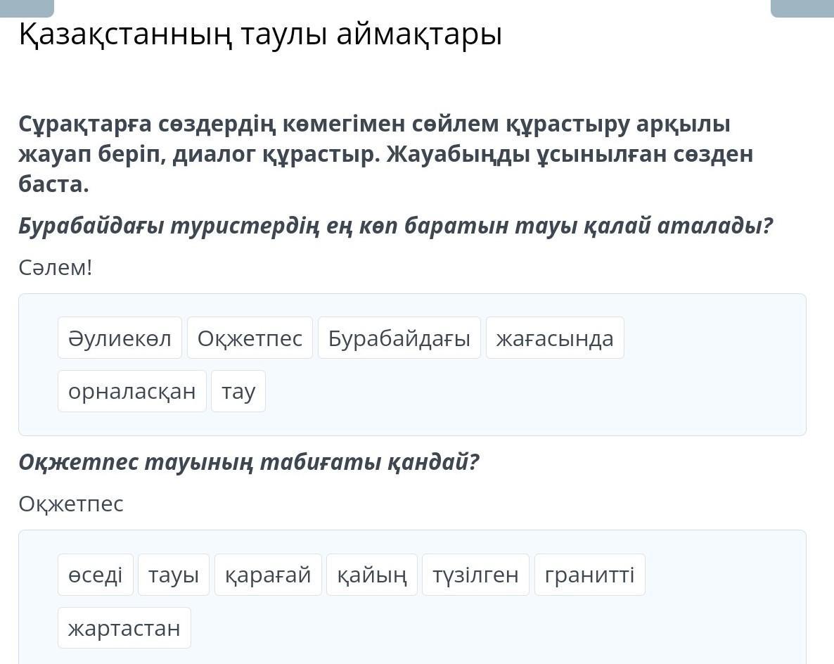Click the Оқжетпес word chip
The image size is (834, 664).
click(250, 338)
